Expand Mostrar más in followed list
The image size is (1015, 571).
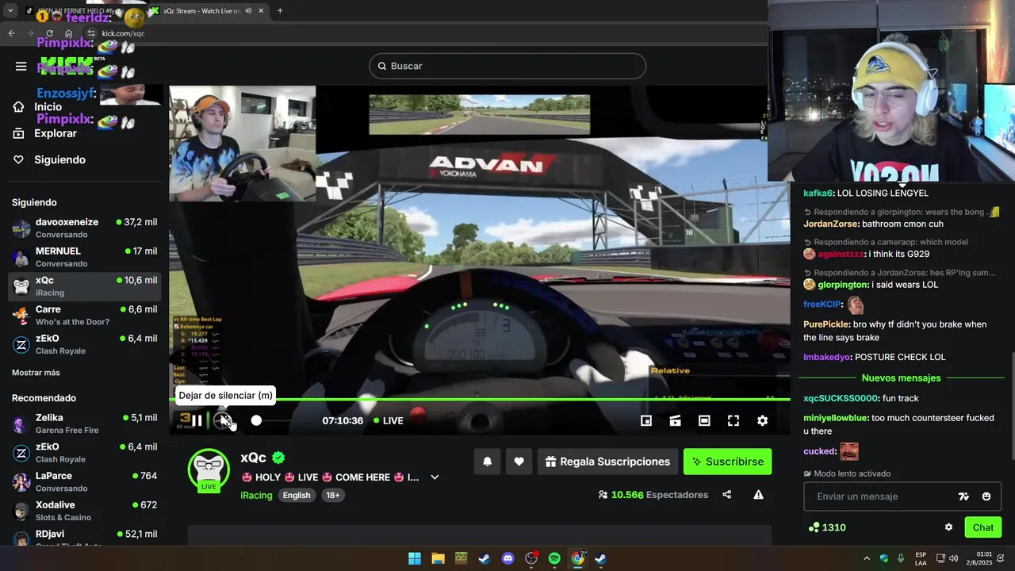pos(36,373)
